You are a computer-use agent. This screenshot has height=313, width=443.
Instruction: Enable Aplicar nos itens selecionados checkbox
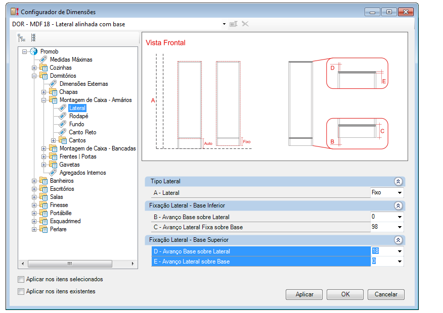pos(21,280)
